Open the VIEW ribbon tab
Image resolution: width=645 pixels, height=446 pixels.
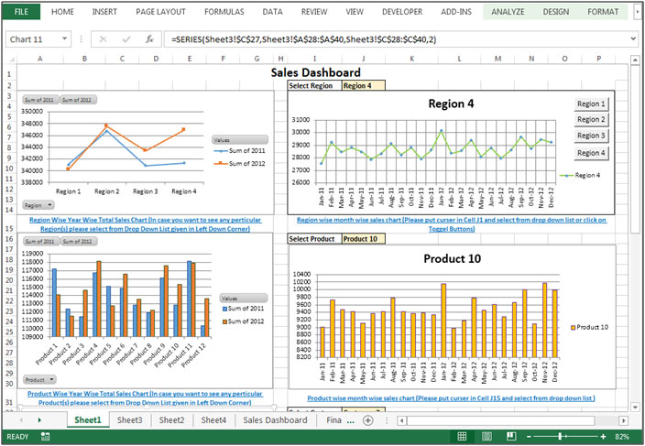355,12
